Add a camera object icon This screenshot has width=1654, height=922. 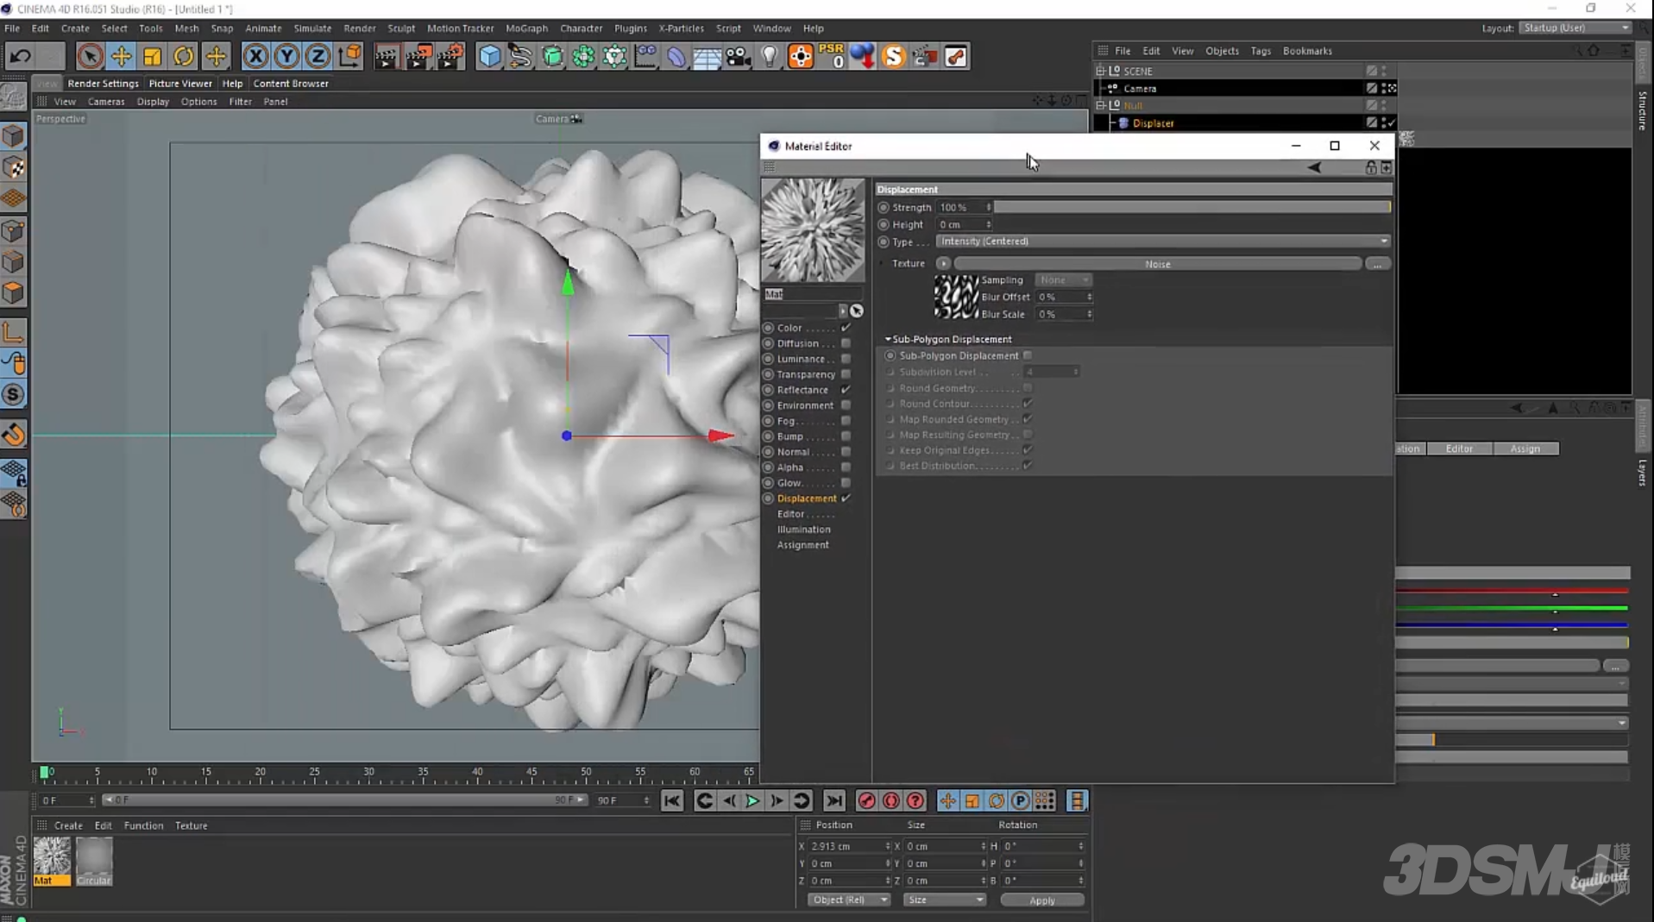[738, 57]
